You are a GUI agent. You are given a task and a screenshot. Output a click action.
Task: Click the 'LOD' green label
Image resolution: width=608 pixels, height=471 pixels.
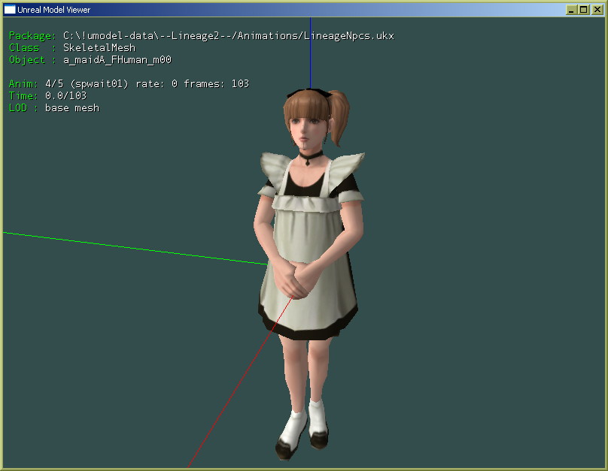click(x=18, y=107)
